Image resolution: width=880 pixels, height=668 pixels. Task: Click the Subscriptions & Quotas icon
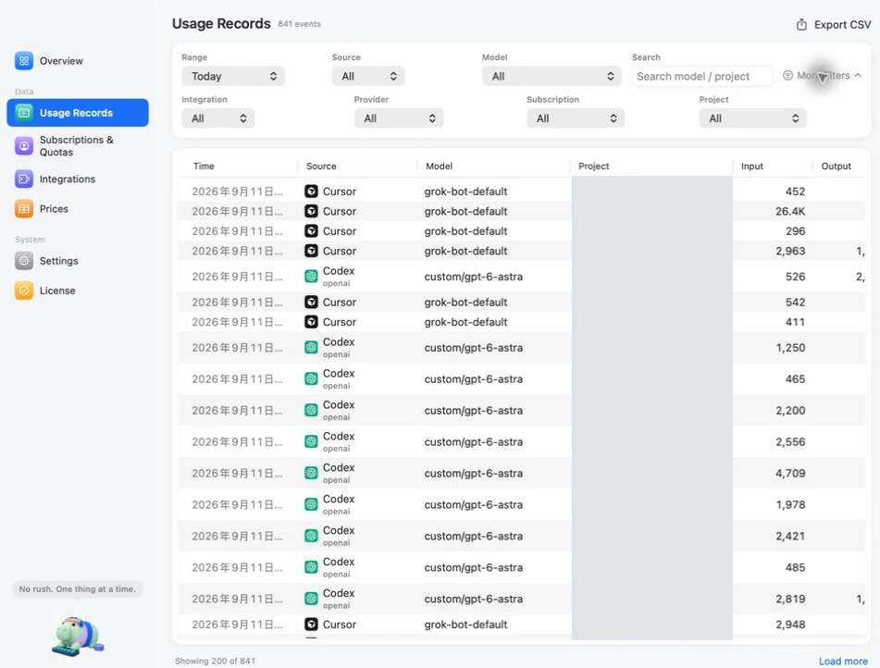pos(23,146)
